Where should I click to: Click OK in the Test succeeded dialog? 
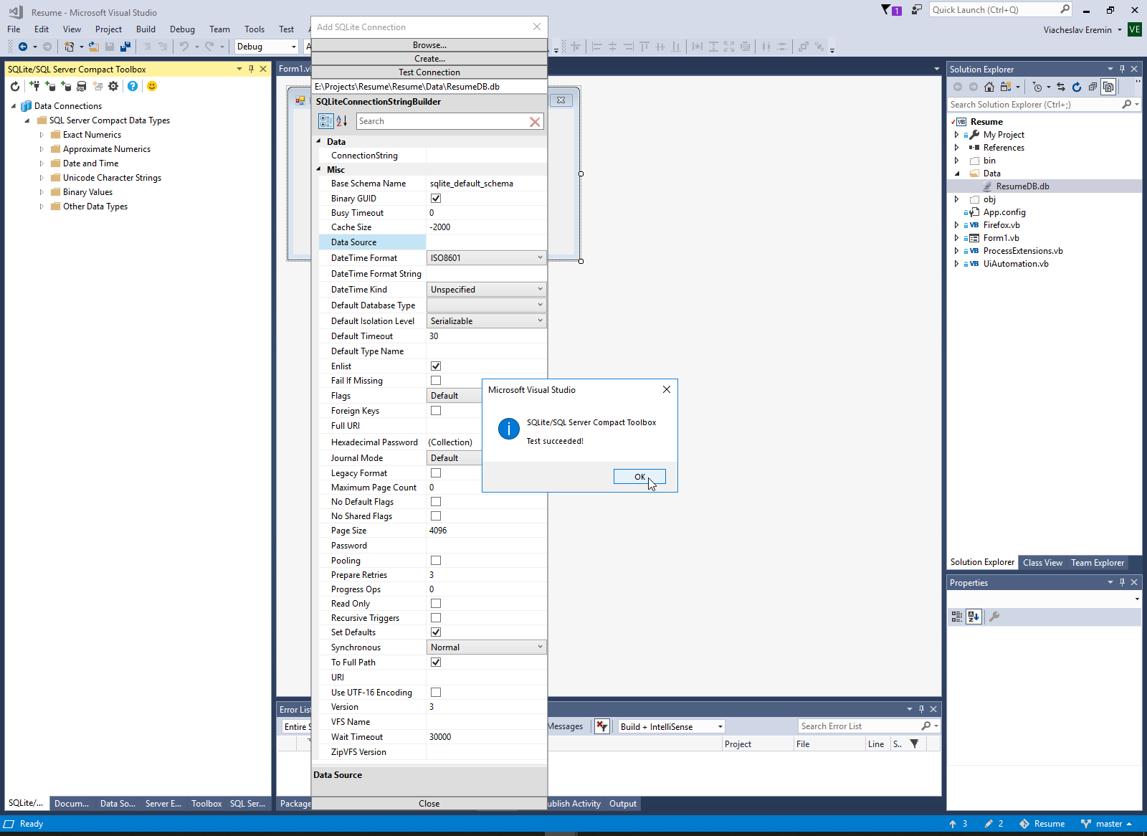pos(639,477)
